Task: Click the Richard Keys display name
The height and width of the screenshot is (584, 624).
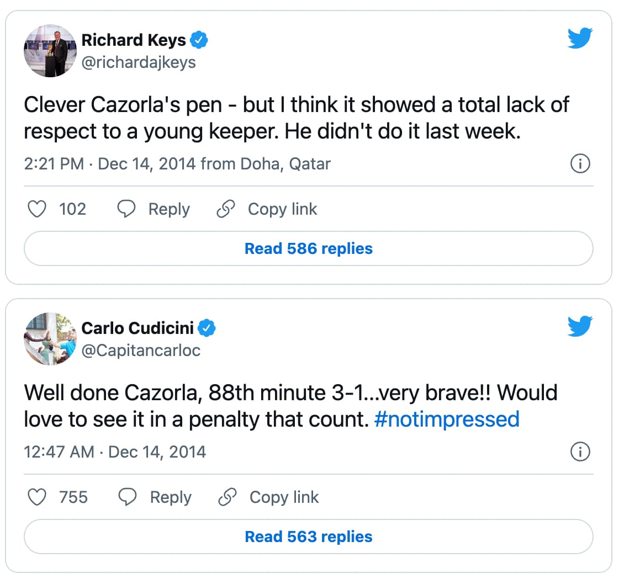Action: tap(134, 40)
